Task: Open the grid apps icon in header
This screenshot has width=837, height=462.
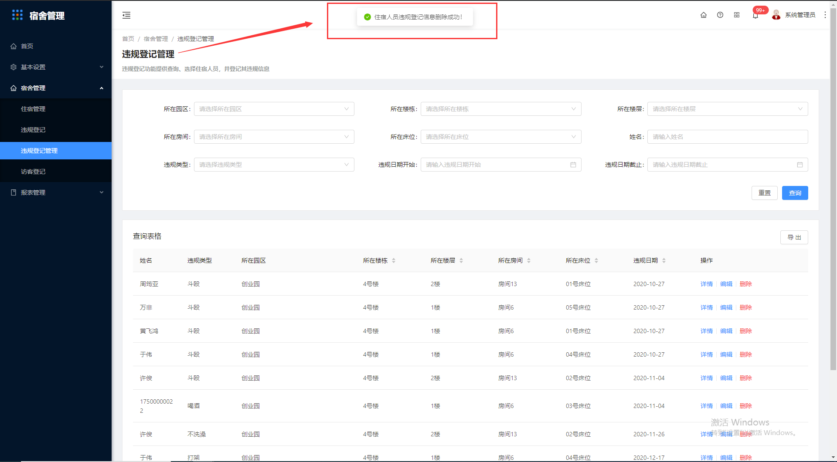Action: pyautogui.click(x=737, y=15)
